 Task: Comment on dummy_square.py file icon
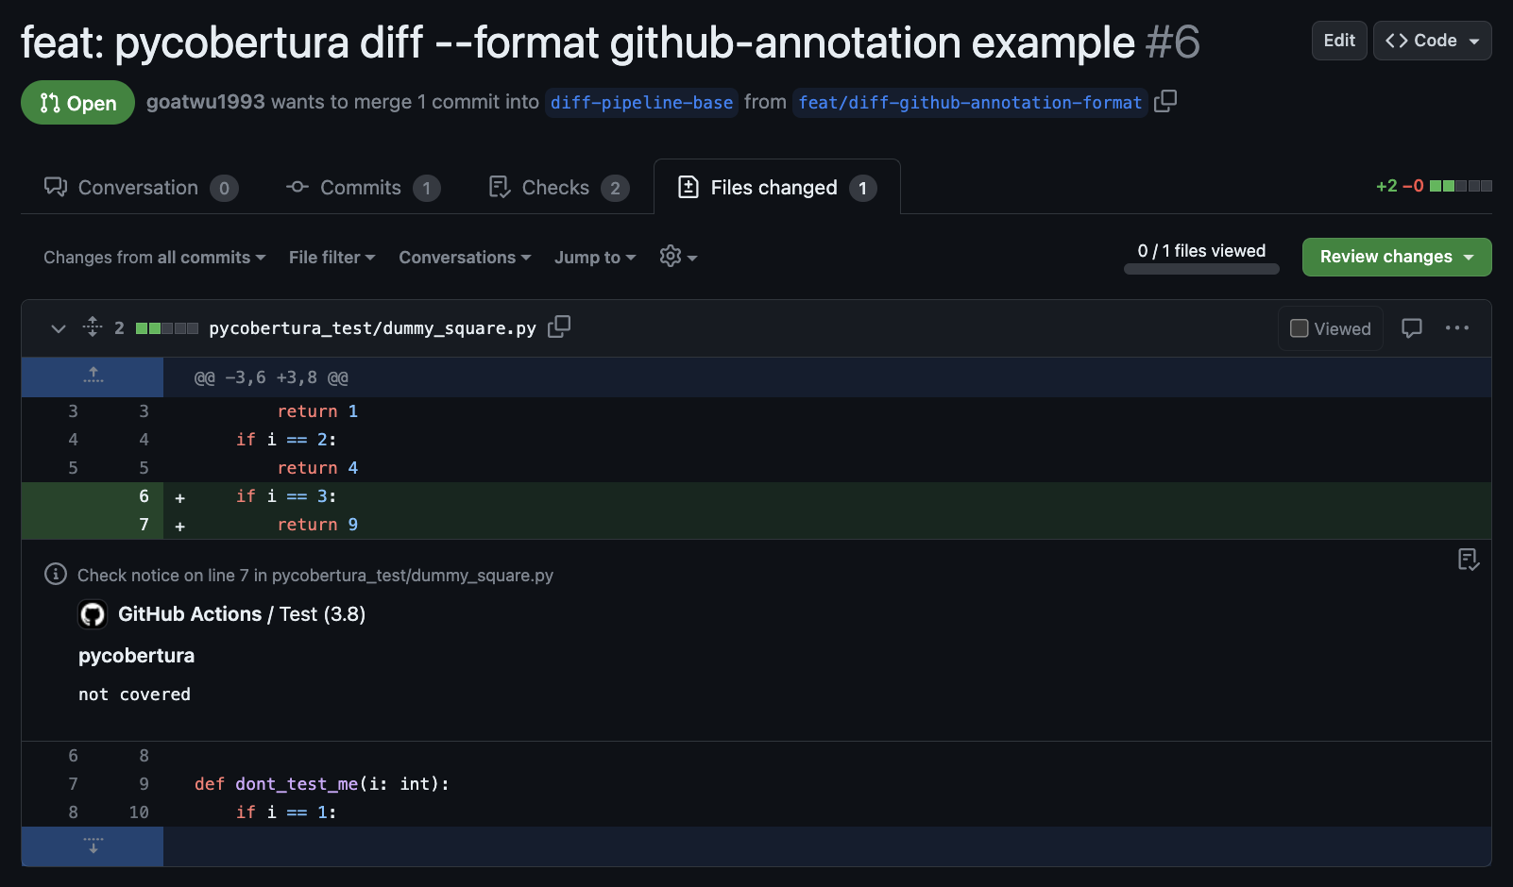pos(1412,327)
